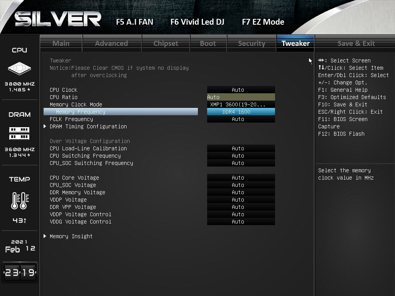Expand DRAM Timing Configuration submenu arrow

(45, 126)
